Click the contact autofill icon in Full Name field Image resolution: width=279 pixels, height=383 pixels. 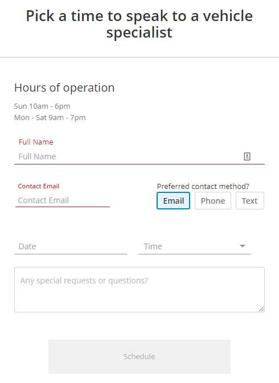pyautogui.click(x=247, y=157)
